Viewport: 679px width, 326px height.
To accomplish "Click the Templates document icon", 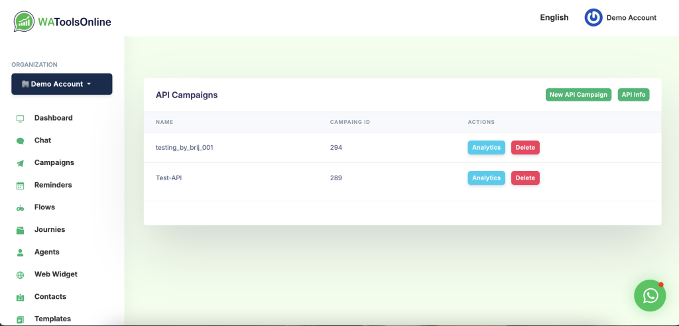I will tap(21, 319).
